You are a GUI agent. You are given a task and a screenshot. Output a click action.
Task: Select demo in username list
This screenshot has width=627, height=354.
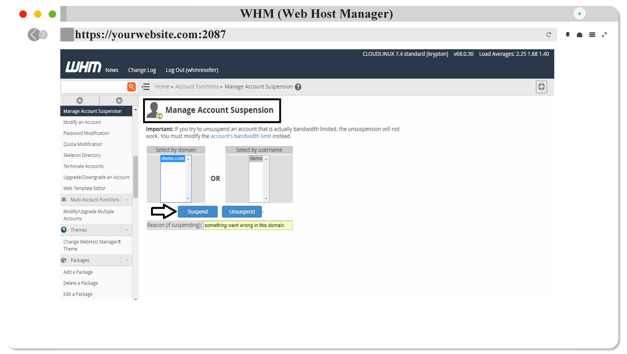tap(256, 158)
